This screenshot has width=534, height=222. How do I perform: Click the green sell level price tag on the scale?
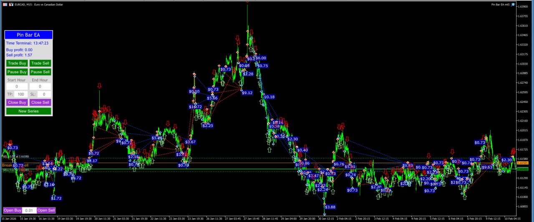coord(522,169)
